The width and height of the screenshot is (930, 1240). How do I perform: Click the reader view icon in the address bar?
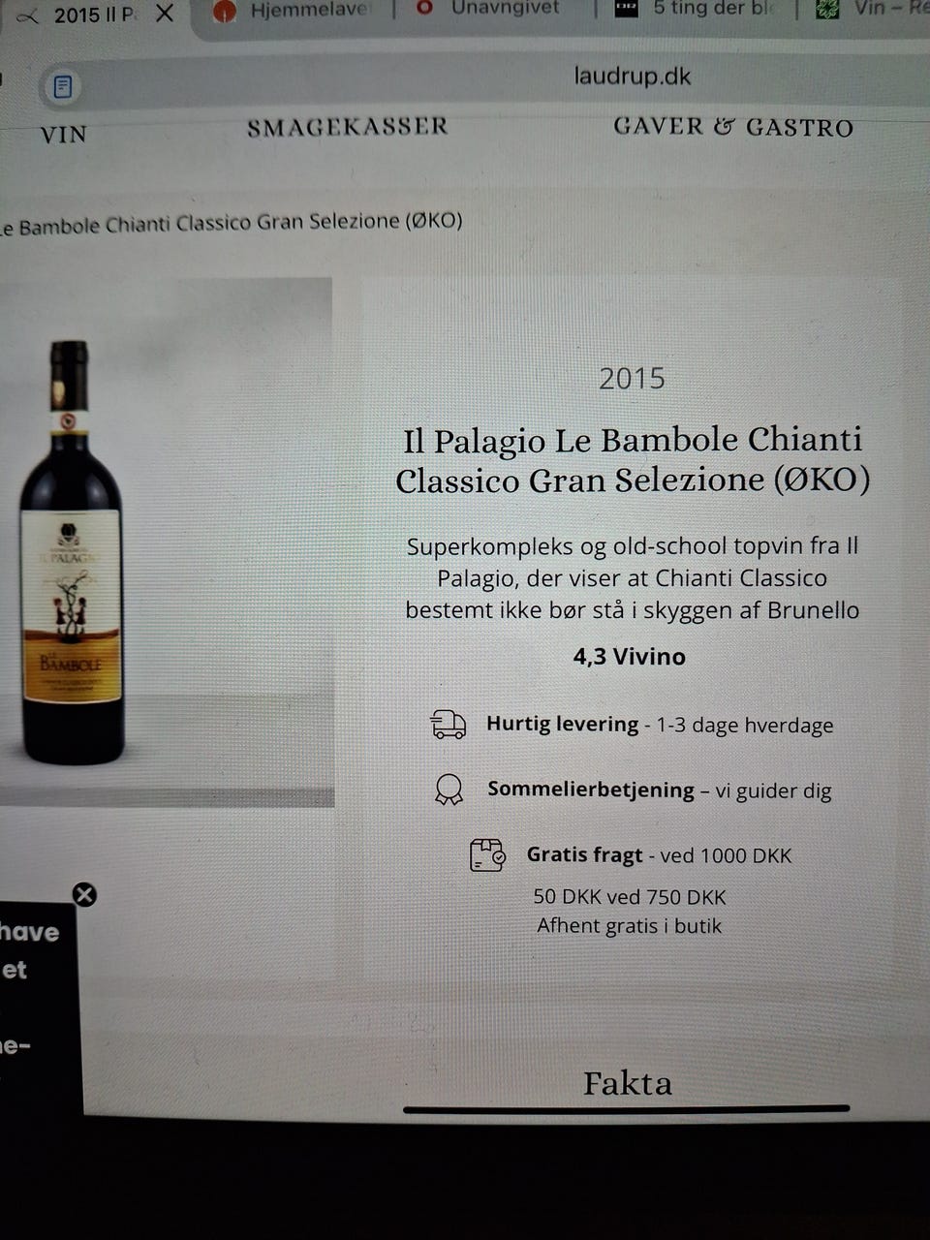[x=63, y=87]
